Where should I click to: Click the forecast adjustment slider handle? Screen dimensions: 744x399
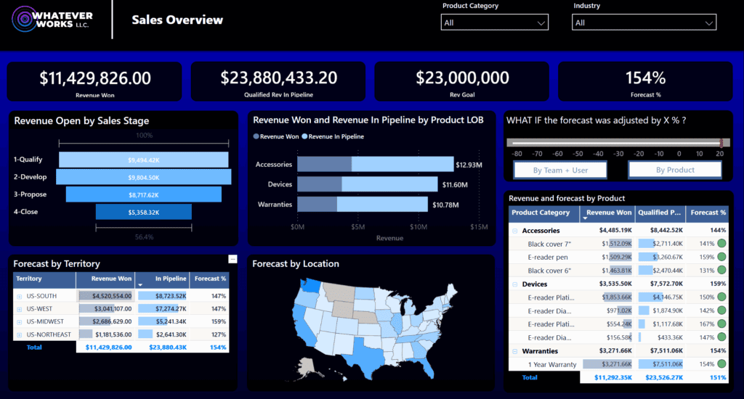[721, 143]
